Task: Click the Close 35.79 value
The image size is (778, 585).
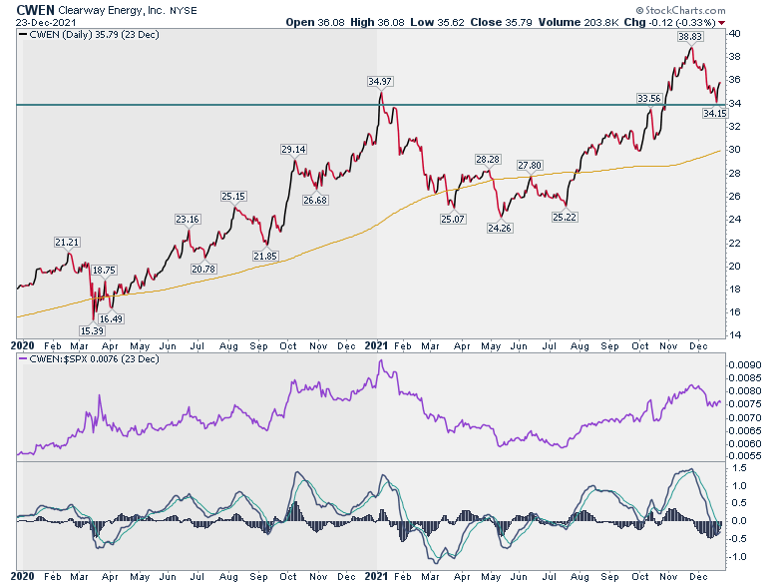Action: pyautogui.click(x=501, y=22)
